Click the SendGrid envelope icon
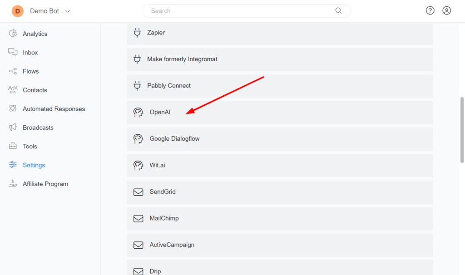The width and height of the screenshot is (465, 275). [138, 192]
